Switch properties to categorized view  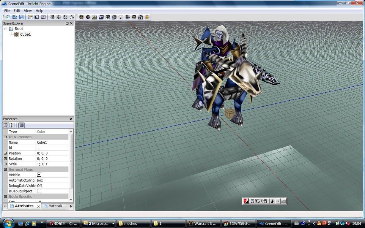point(6,125)
